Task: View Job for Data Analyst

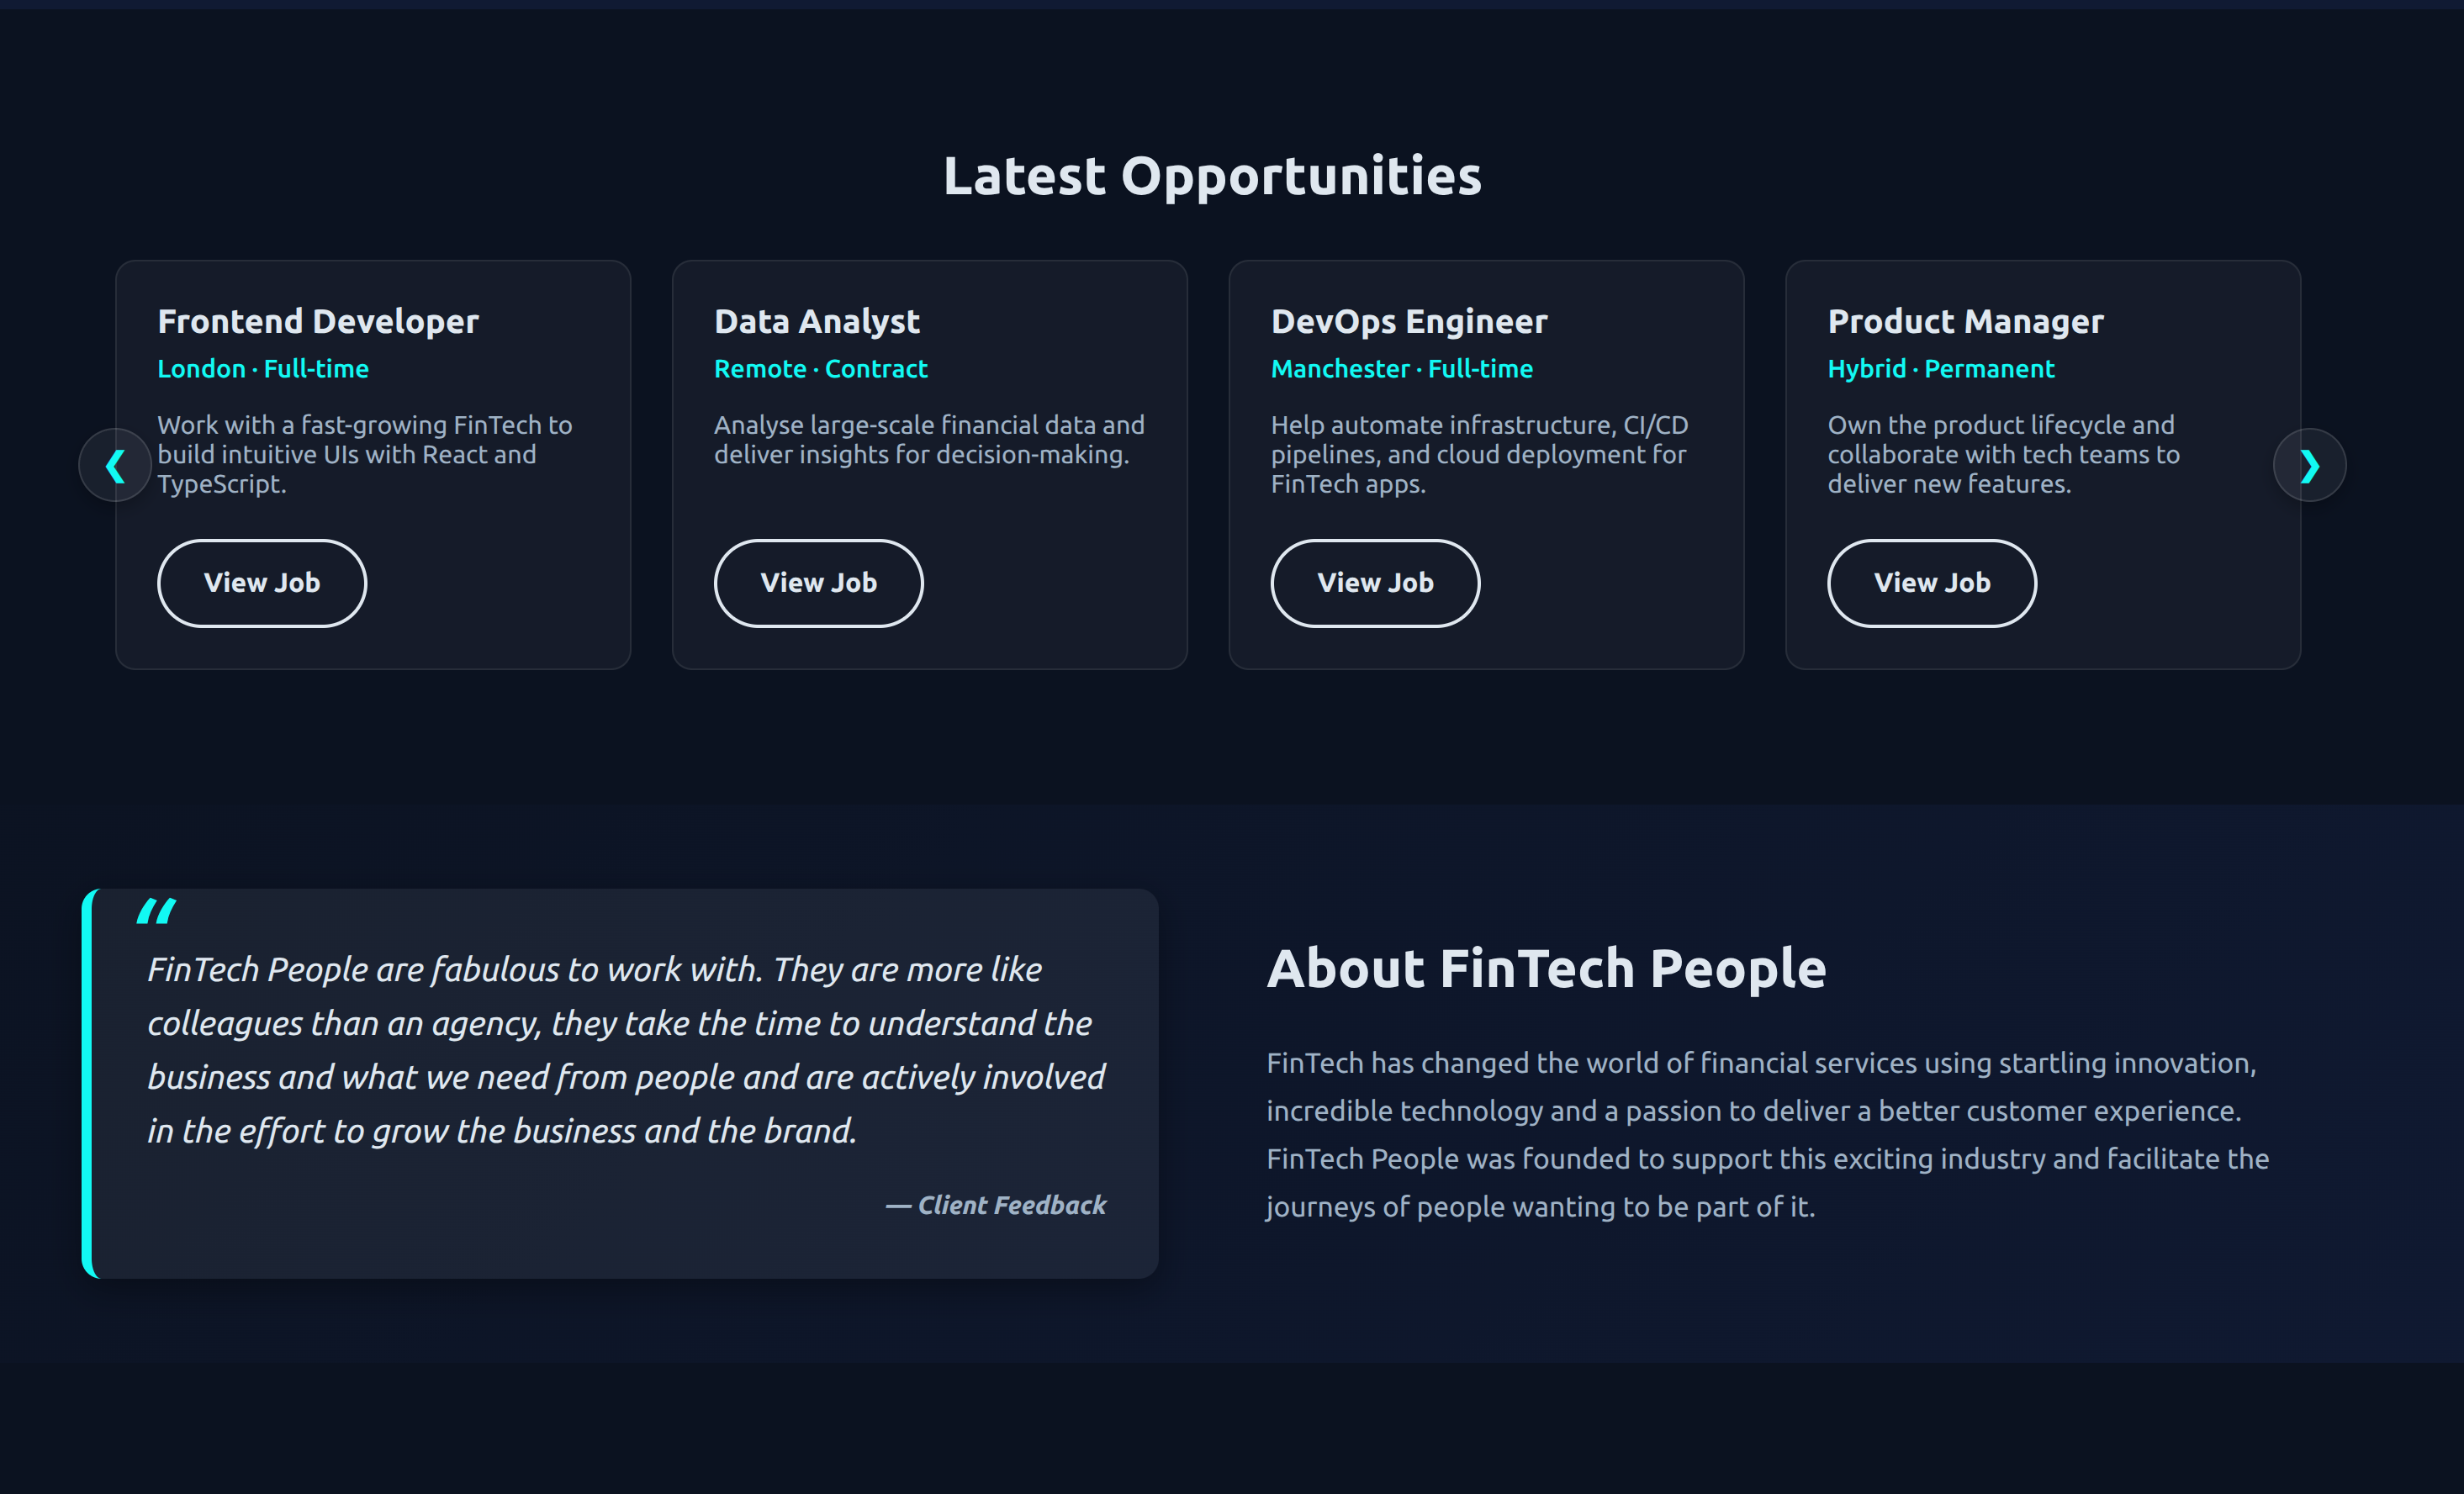Action: 818,583
